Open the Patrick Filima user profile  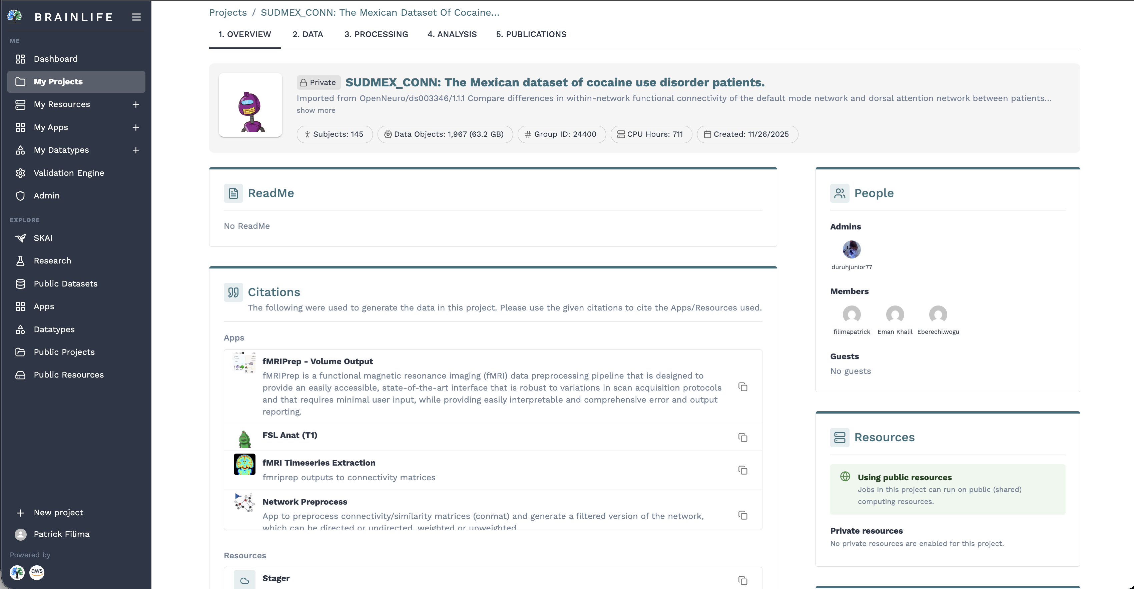(x=76, y=534)
